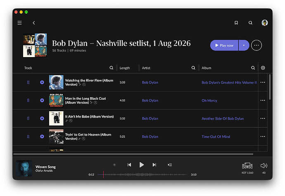Click Ólafur Arnalds artist name in player
The width and height of the screenshot is (285, 196).
pyautogui.click(x=44, y=171)
